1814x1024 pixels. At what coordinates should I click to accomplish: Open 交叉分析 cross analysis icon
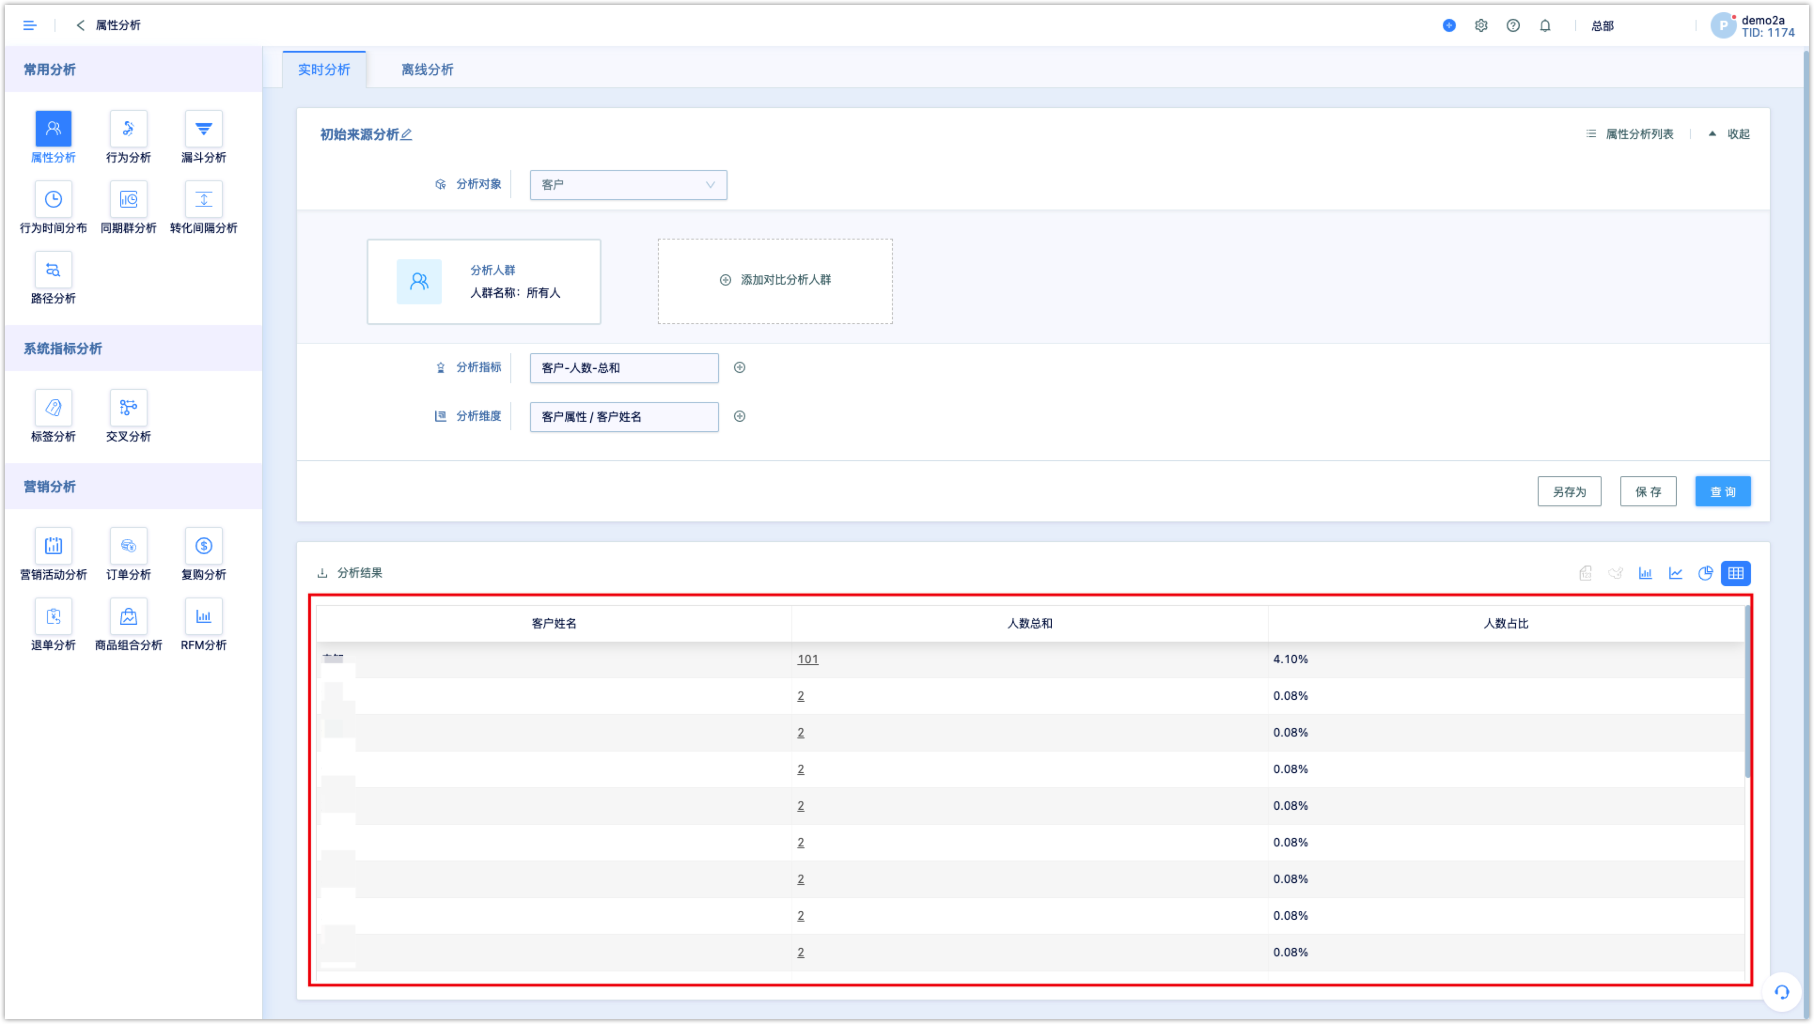128,408
